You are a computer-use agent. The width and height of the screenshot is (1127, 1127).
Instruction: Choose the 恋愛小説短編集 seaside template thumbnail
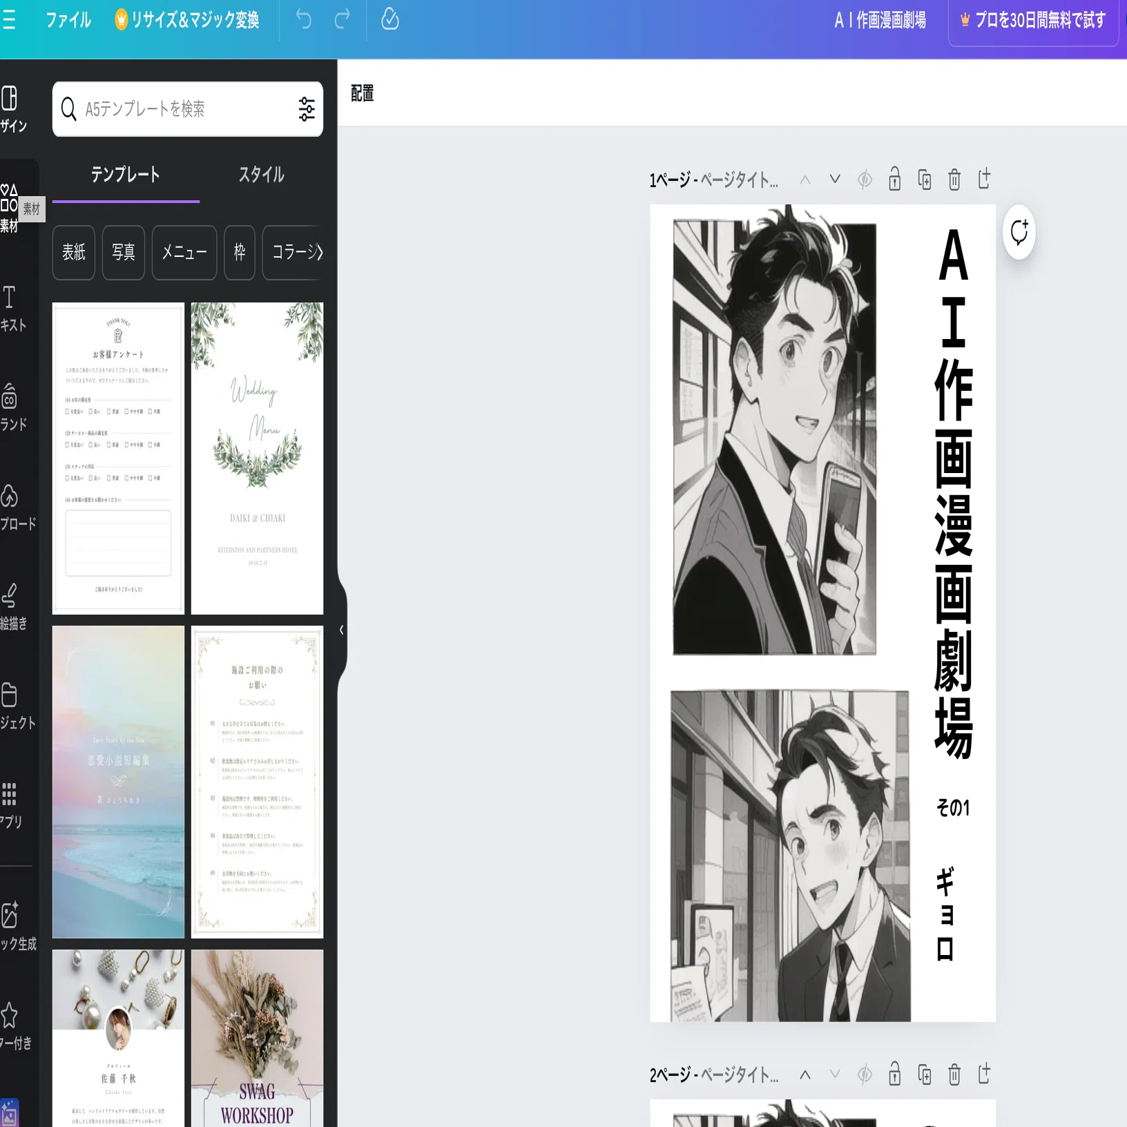(x=118, y=782)
